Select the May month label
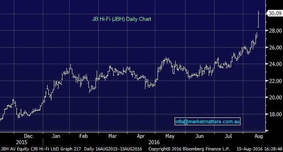This screenshot has height=152, width=283. click(170, 136)
